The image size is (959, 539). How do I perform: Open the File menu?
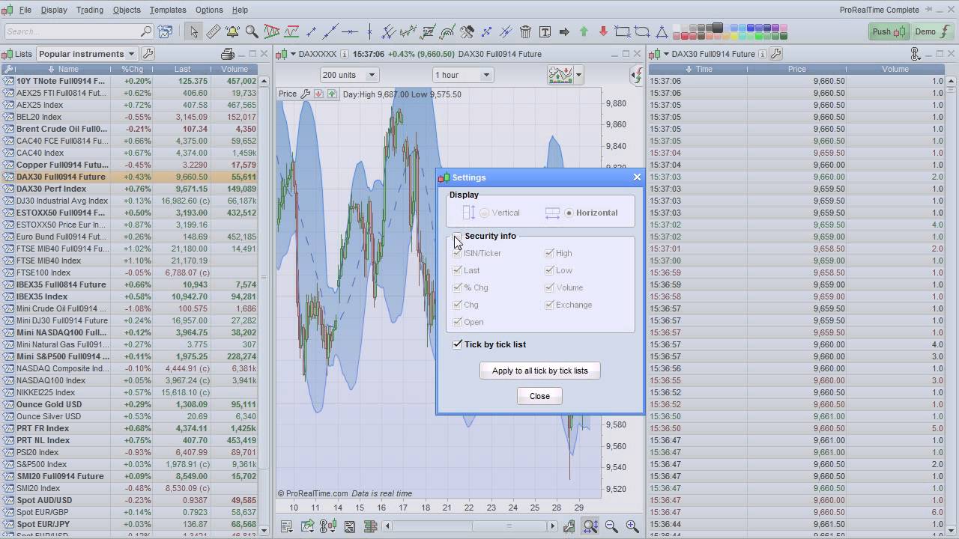tap(25, 10)
